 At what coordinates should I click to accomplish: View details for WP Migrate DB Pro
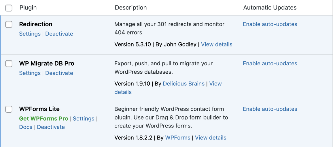[215, 84]
